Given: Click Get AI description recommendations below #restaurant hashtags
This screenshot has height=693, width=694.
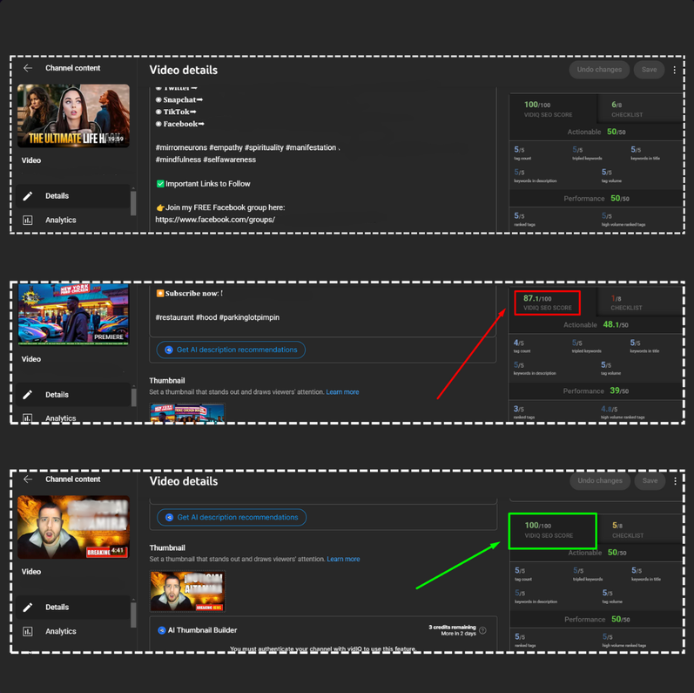Looking at the screenshot, I should click(x=231, y=350).
